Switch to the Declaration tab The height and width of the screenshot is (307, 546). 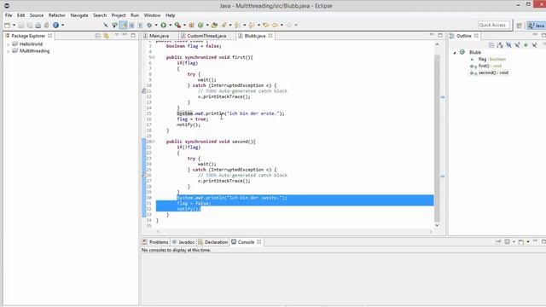(212, 242)
